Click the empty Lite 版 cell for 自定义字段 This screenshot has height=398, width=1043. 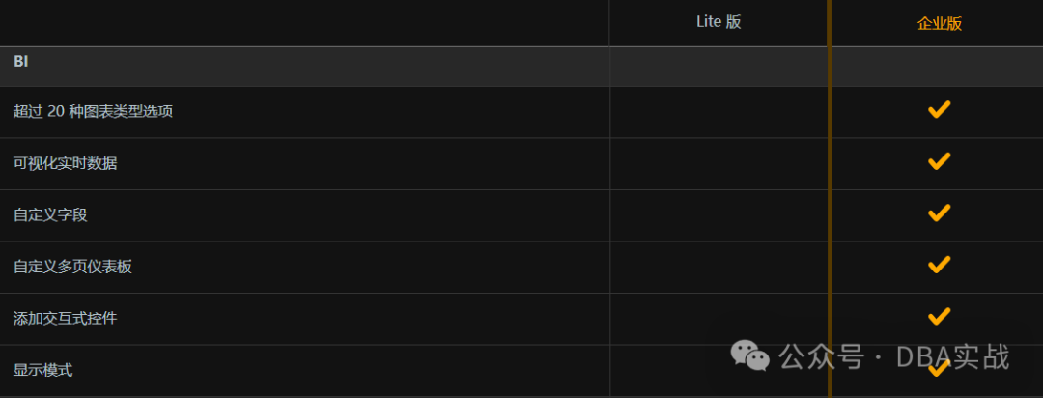(719, 215)
